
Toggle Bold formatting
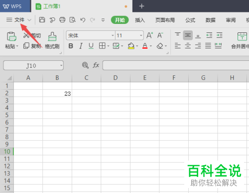click(x=71, y=46)
